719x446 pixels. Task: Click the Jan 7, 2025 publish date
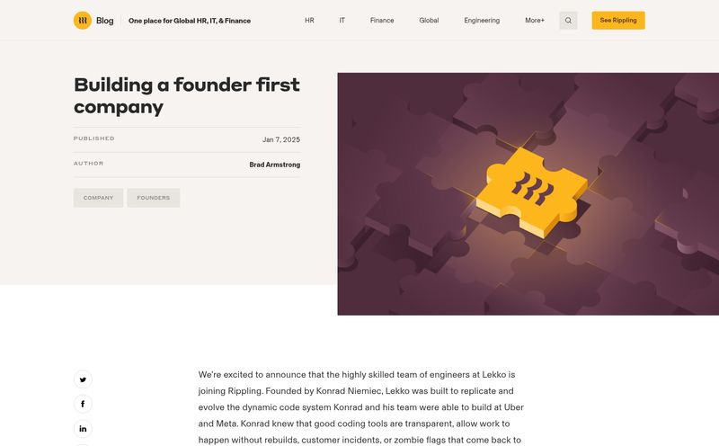281,139
